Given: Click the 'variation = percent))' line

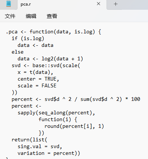Looking at the screenshot, I should point(49,153).
